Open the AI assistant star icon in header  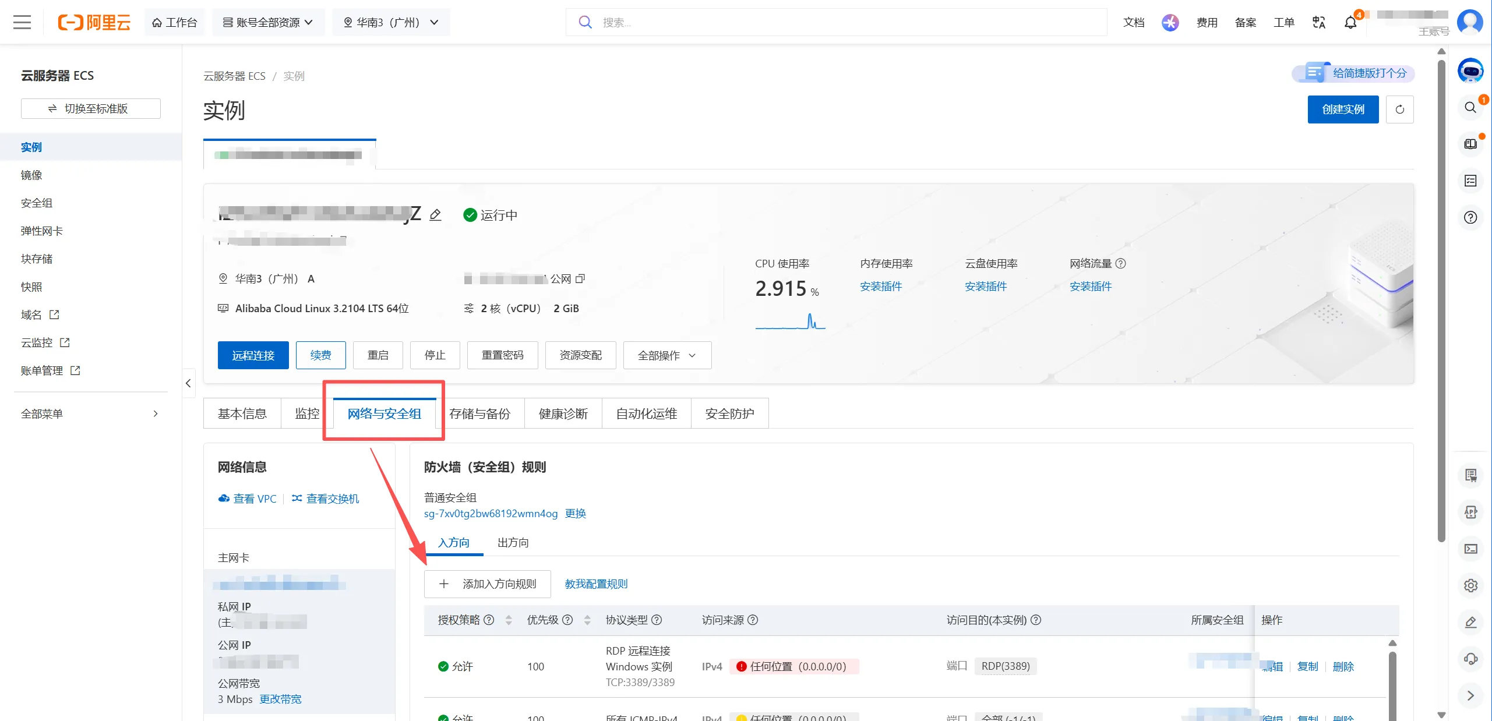pos(1170,22)
